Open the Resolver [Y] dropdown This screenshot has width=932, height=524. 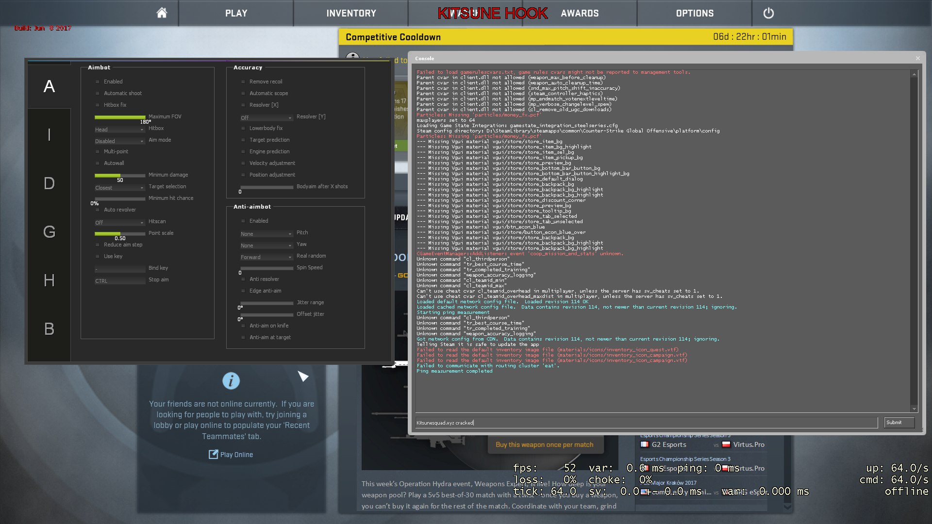click(x=266, y=118)
